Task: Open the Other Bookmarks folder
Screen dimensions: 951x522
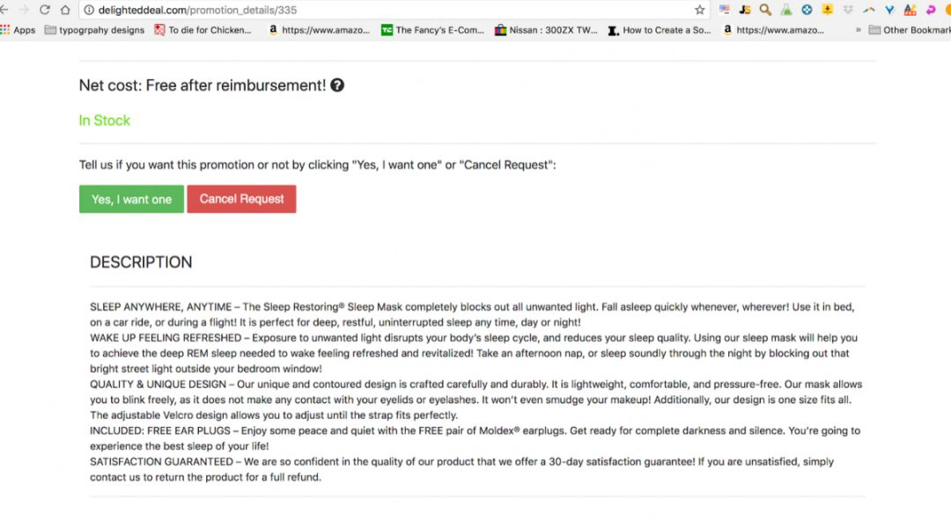Action: pos(909,30)
